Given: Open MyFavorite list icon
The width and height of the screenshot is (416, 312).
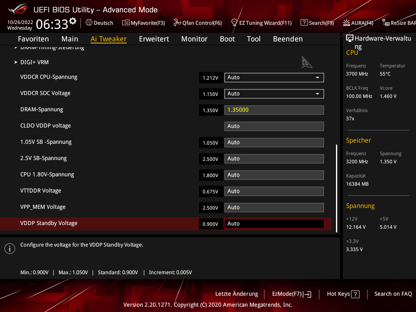Looking at the screenshot, I should pos(126,23).
